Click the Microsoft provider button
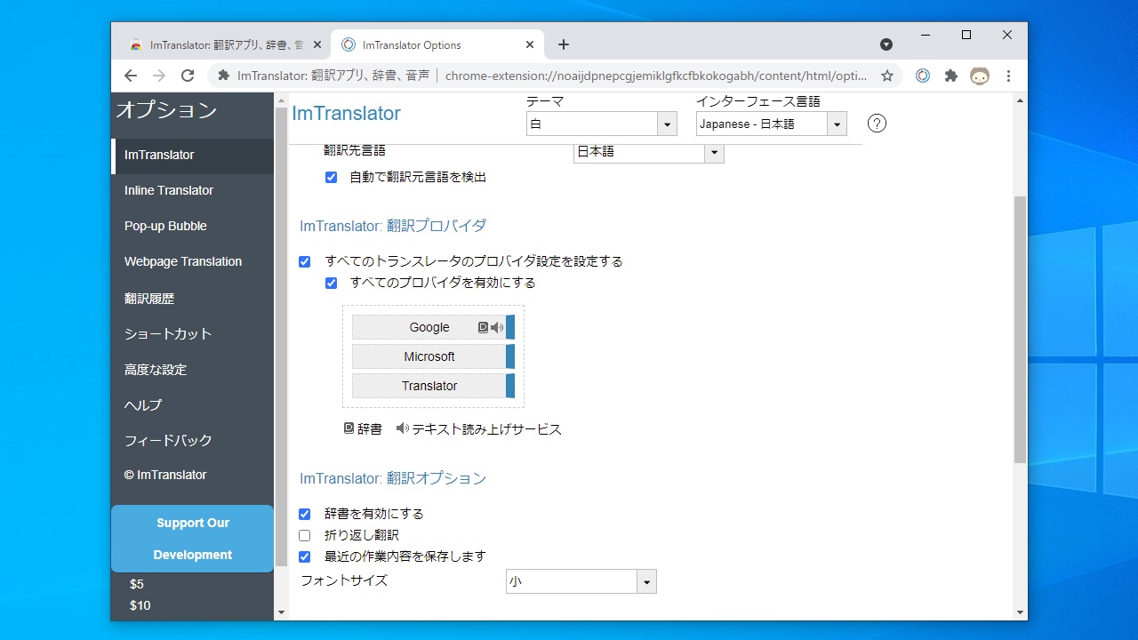 pyautogui.click(x=429, y=356)
